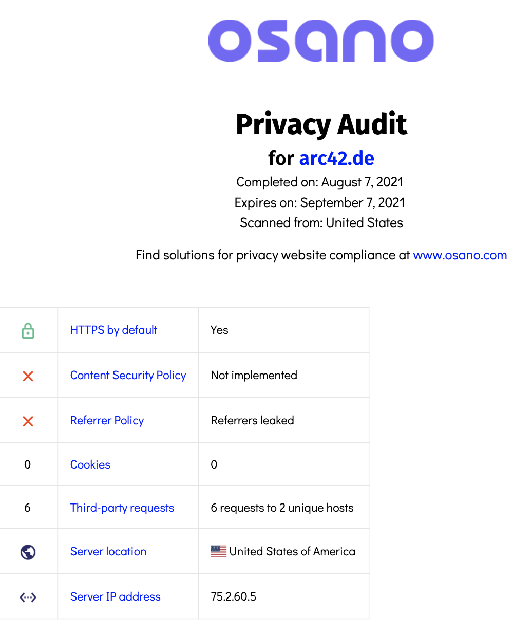Click the Server IP address arrows icon
The width and height of the screenshot is (532, 635).
[28, 597]
